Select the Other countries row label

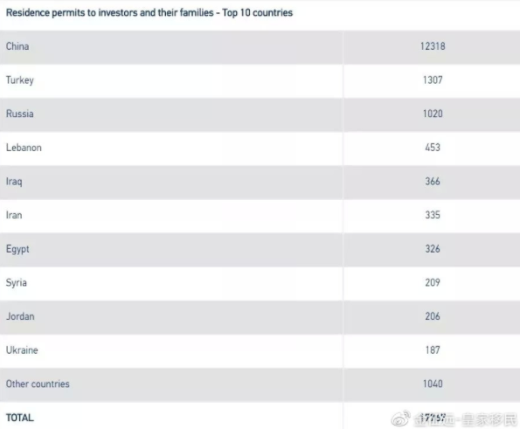click(38, 384)
